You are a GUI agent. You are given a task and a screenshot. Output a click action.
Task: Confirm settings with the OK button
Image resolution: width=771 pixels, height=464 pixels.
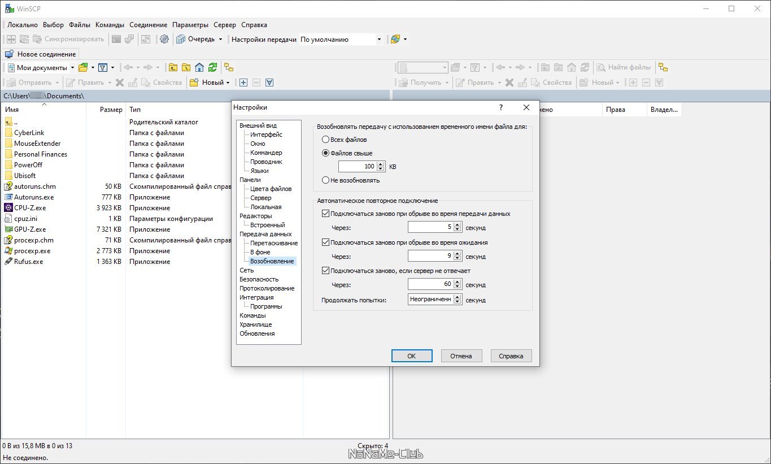[412, 356]
